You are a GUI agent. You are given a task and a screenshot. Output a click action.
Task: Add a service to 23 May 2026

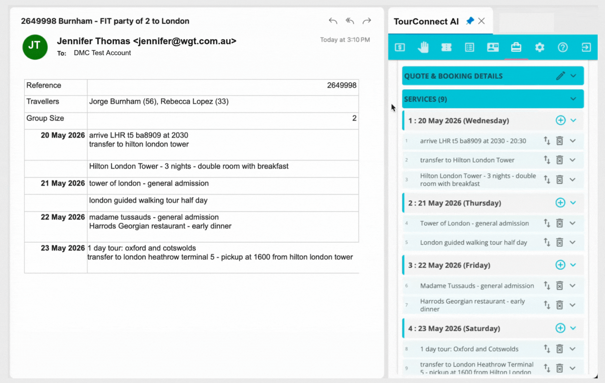pos(560,328)
